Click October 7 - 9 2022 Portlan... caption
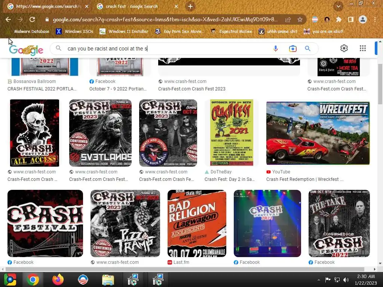 click(x=118, y=89)
